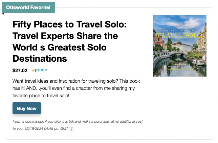
Task: Click the folded corner of the teal ribbon
Action: 3,14
